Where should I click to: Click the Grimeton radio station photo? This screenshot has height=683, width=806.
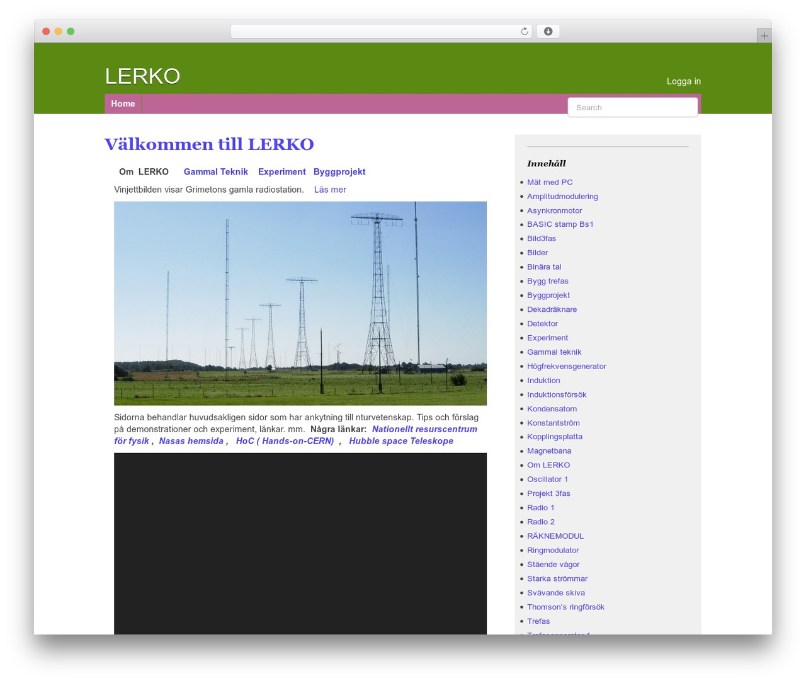coord(300,303)
